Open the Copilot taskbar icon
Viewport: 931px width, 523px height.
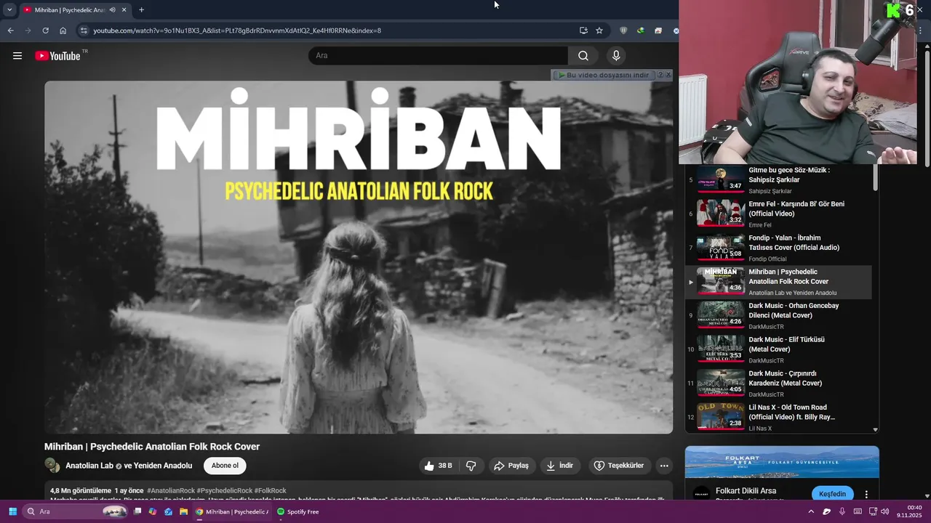(x=153, y=511)
